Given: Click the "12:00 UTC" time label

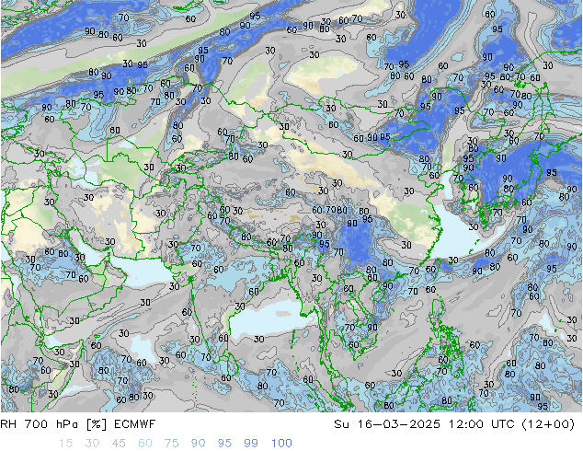Looking at the screenshot, I should point(481,424).
